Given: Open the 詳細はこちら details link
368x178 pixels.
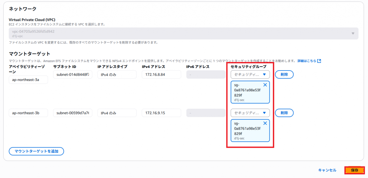Looking at the screenshot, I should coord(307,61).
